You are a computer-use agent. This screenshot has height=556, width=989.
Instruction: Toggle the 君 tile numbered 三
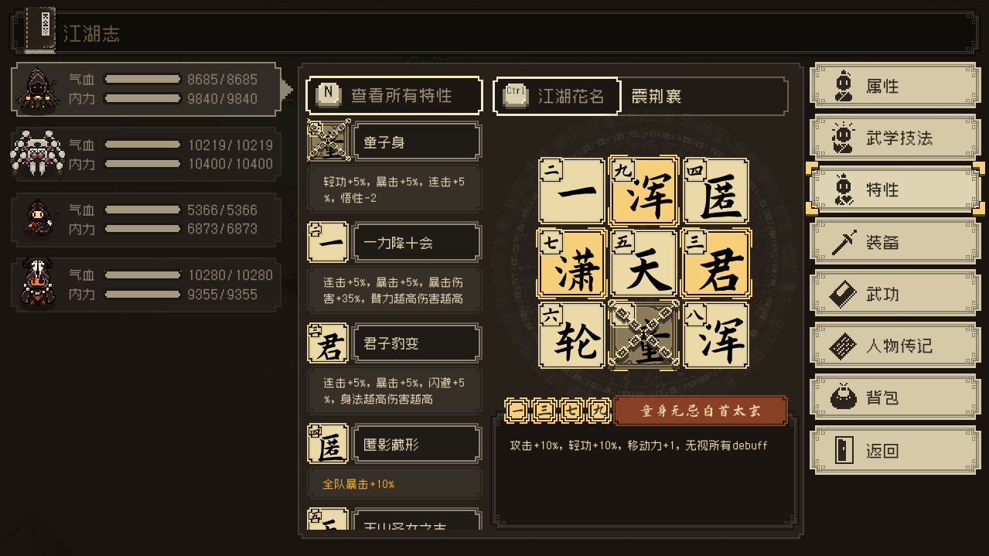point(716,262)
